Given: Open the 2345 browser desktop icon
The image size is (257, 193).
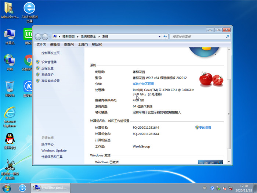Looking at the screenshot, I should coord(29,12).
